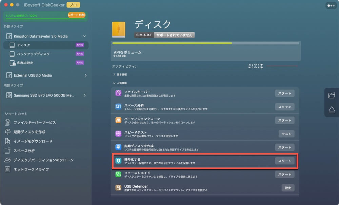Viewport: 339px width, 205px height.
Task: Open the three-dot menu top right
Action: pos(331,5)
